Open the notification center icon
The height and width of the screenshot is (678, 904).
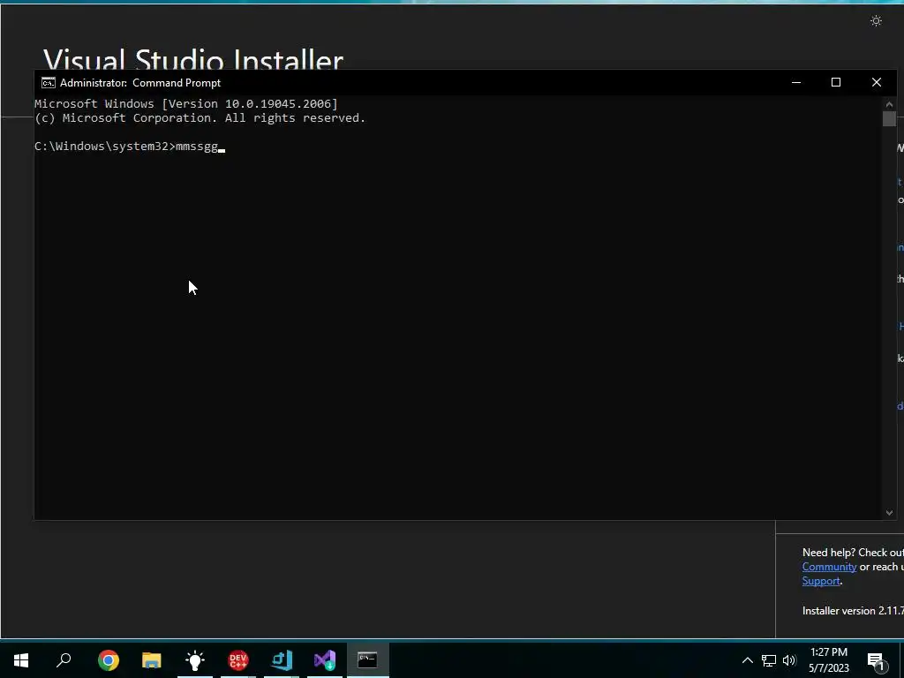tap(877, 660)
